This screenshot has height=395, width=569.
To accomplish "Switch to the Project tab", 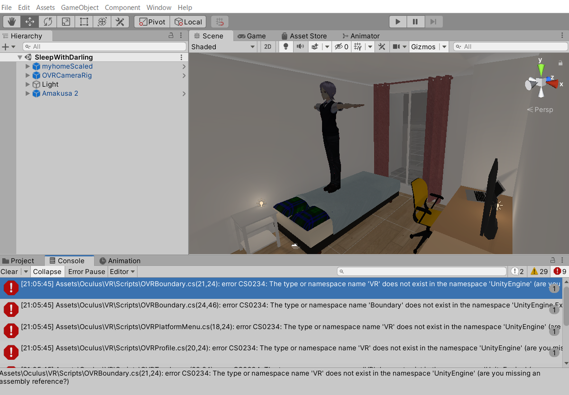I will [18, 261].
